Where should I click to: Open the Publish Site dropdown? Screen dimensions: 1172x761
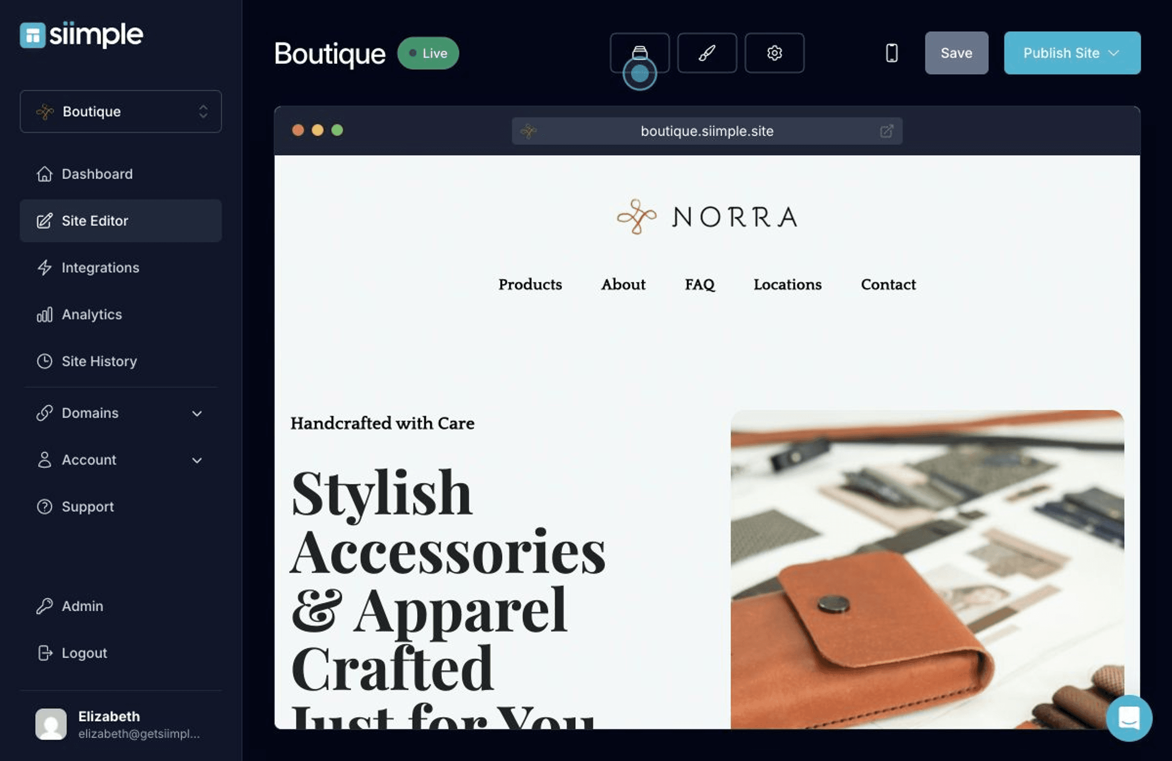(x=1072, y=53)
